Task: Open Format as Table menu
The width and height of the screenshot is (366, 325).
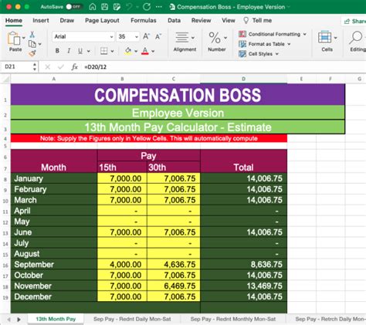Action: (x=265, y=44)
